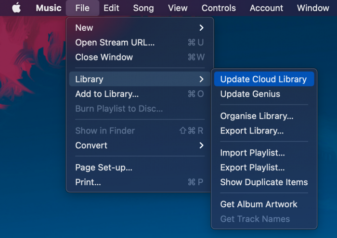The width and height of the screenshot is (337, 238).
Task: Choose Page Set-up…
Action: (x=140, y=167)
